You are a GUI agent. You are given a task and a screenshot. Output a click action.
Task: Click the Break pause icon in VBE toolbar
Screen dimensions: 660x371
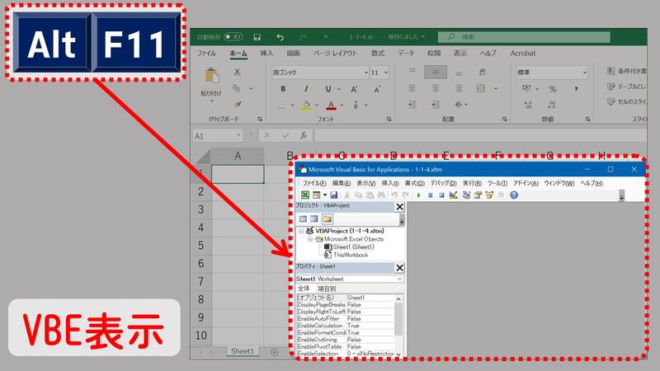(x=430, y=195)
